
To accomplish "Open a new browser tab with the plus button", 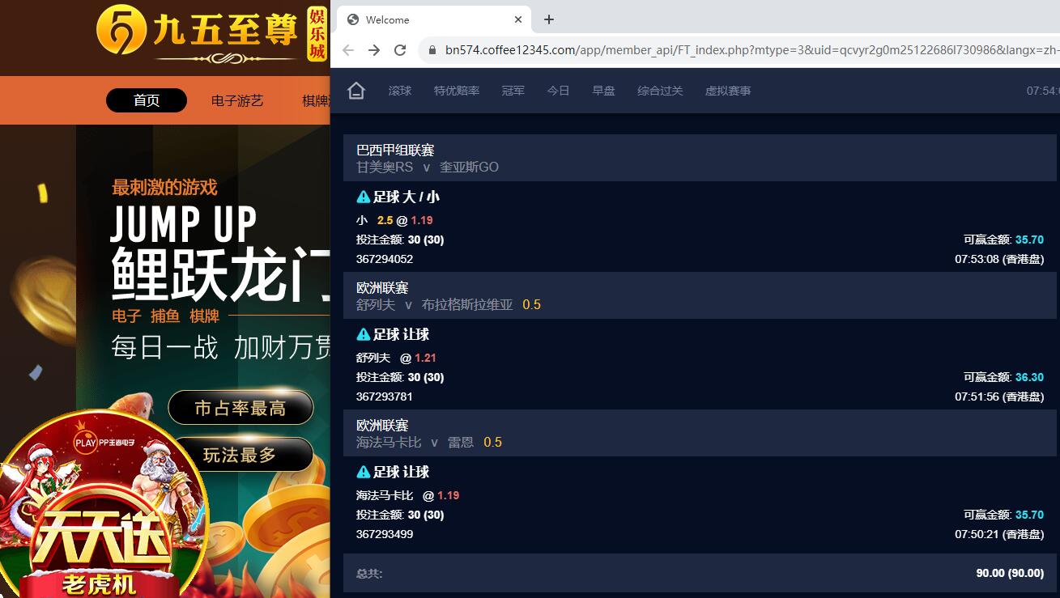I will pos(549,19).
